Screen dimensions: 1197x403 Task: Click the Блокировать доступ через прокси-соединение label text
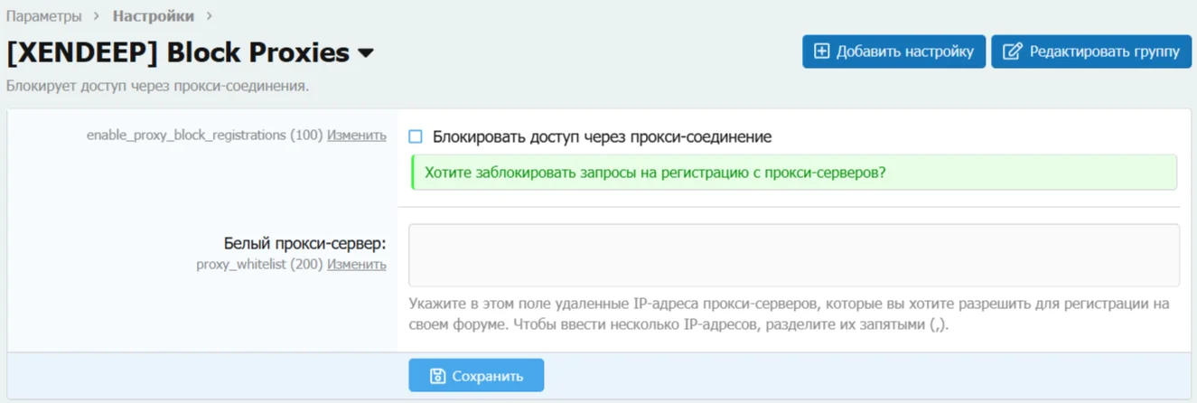602,137
